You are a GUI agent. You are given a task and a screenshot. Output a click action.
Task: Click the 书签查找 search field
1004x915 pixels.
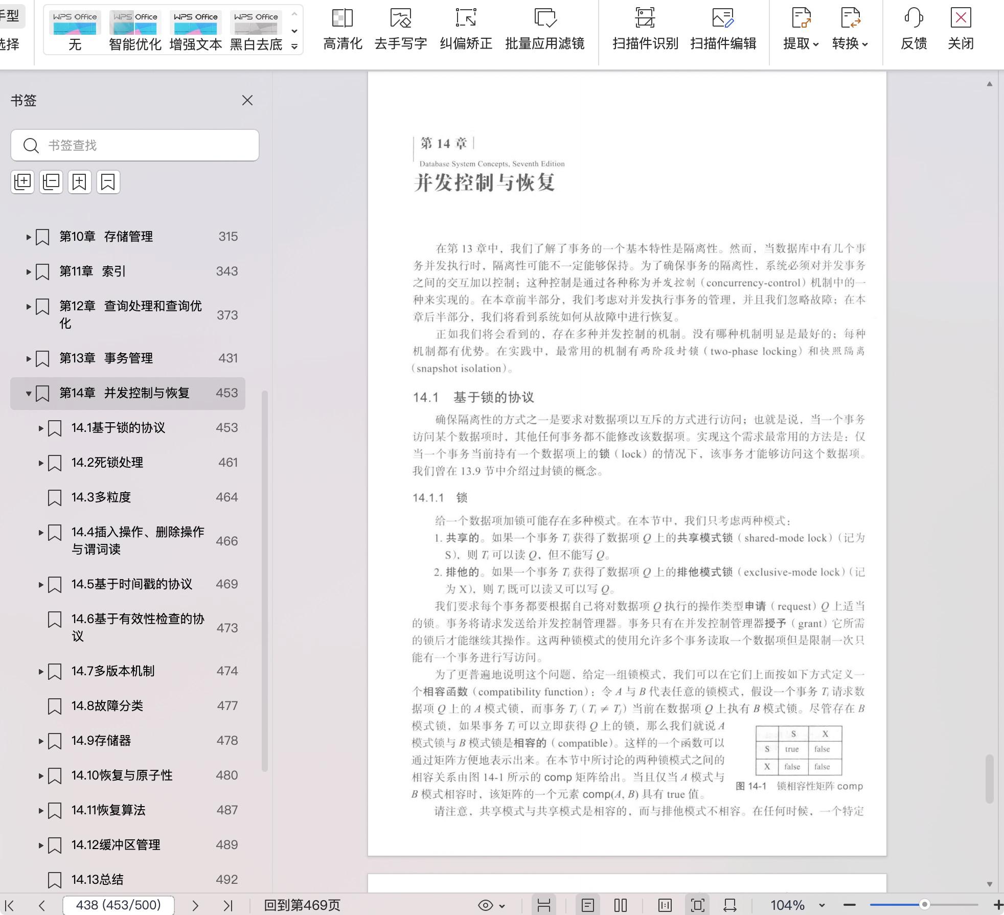135,145
